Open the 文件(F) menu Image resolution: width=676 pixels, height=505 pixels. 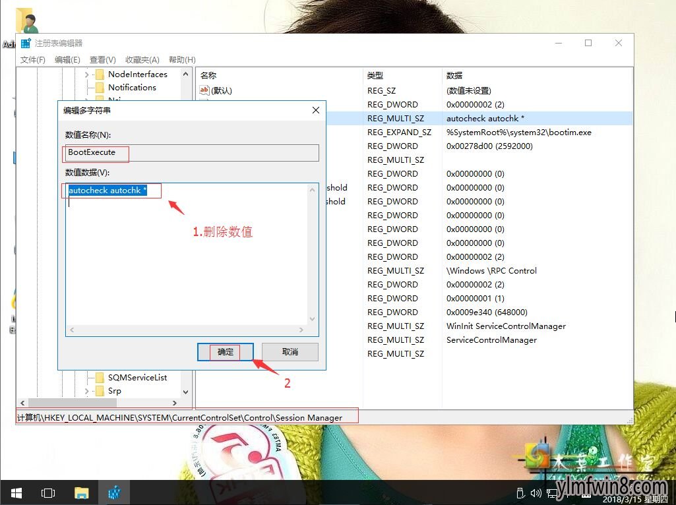33,59
